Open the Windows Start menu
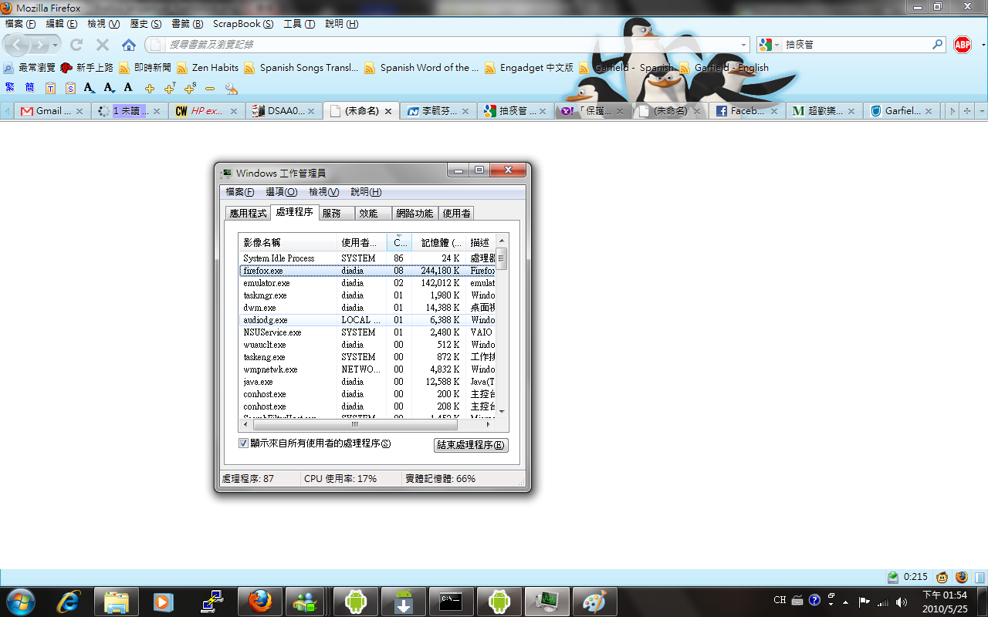Screen dimensions: 988x617 (x=19, y=601)
